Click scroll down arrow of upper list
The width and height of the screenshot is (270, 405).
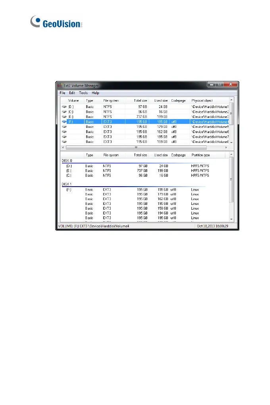coord(231,142)
